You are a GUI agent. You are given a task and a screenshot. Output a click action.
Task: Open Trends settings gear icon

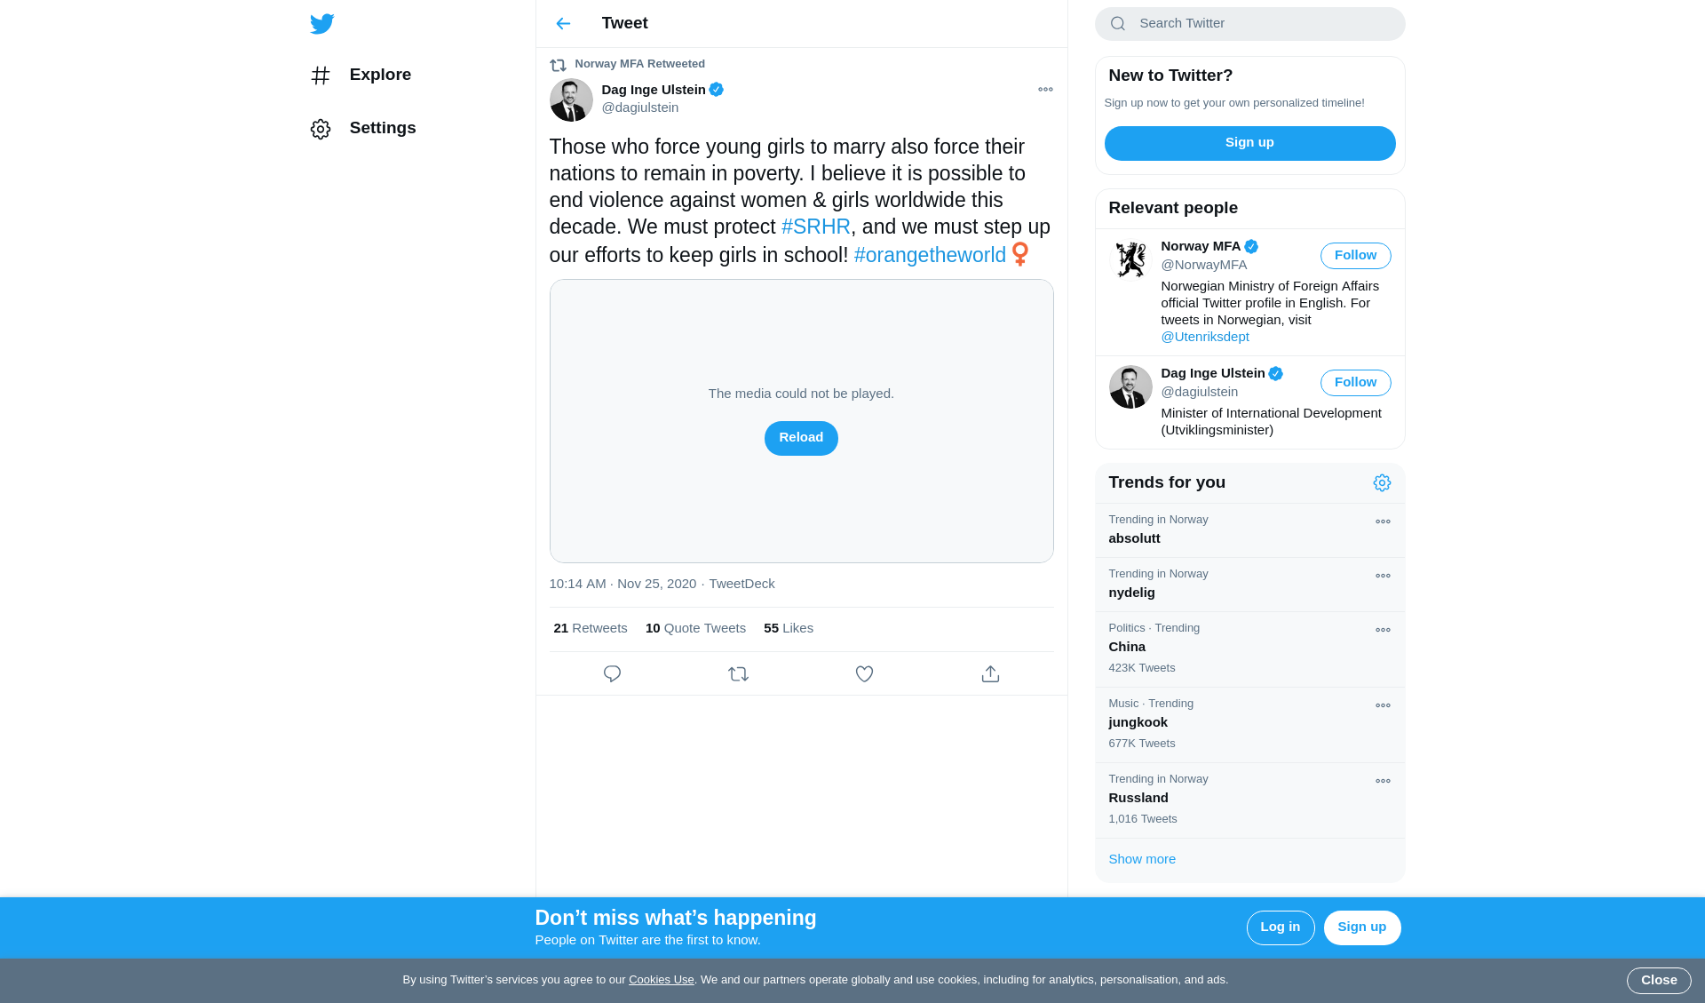click(1382, 483)
